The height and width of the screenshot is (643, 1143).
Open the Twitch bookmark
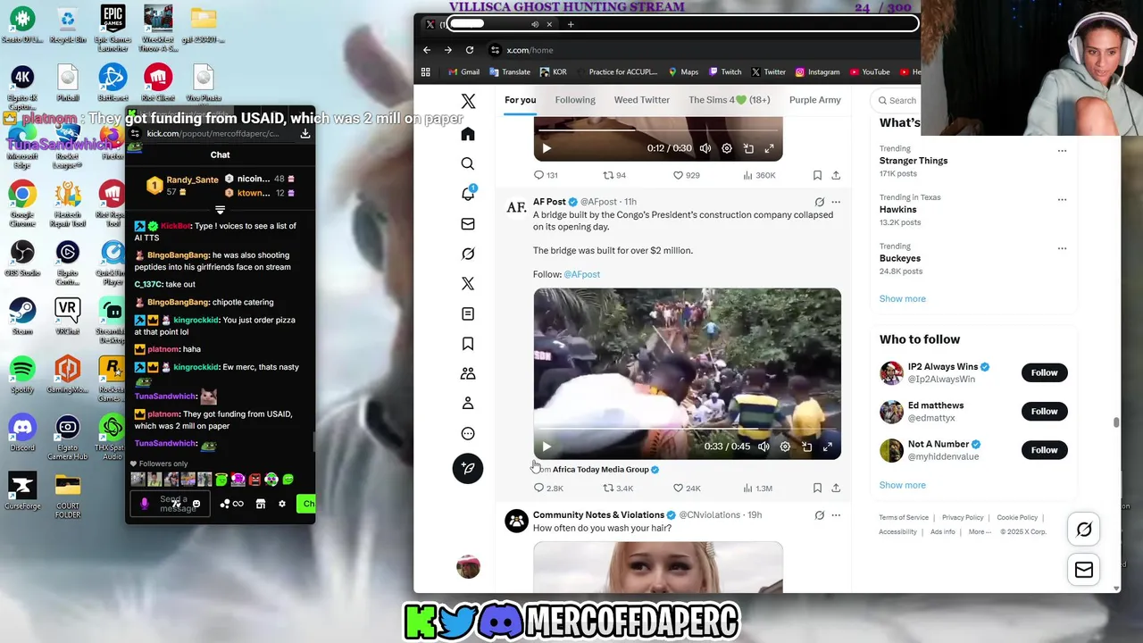coord(725,72)
